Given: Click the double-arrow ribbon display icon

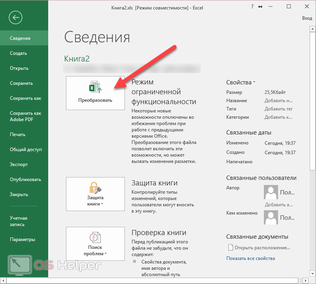Looking at the screenshot, I should click(260, 7).
